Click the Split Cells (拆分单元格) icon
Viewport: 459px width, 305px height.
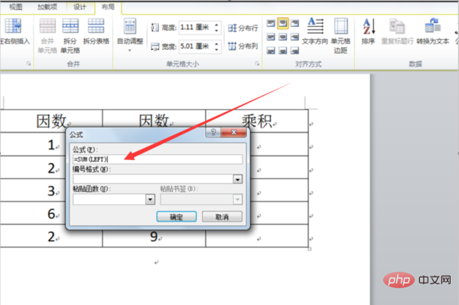[70, 26]
